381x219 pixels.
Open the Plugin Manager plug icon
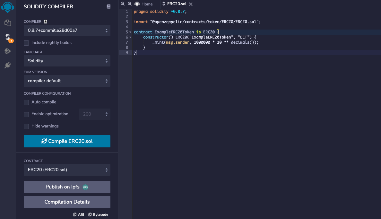7,65
